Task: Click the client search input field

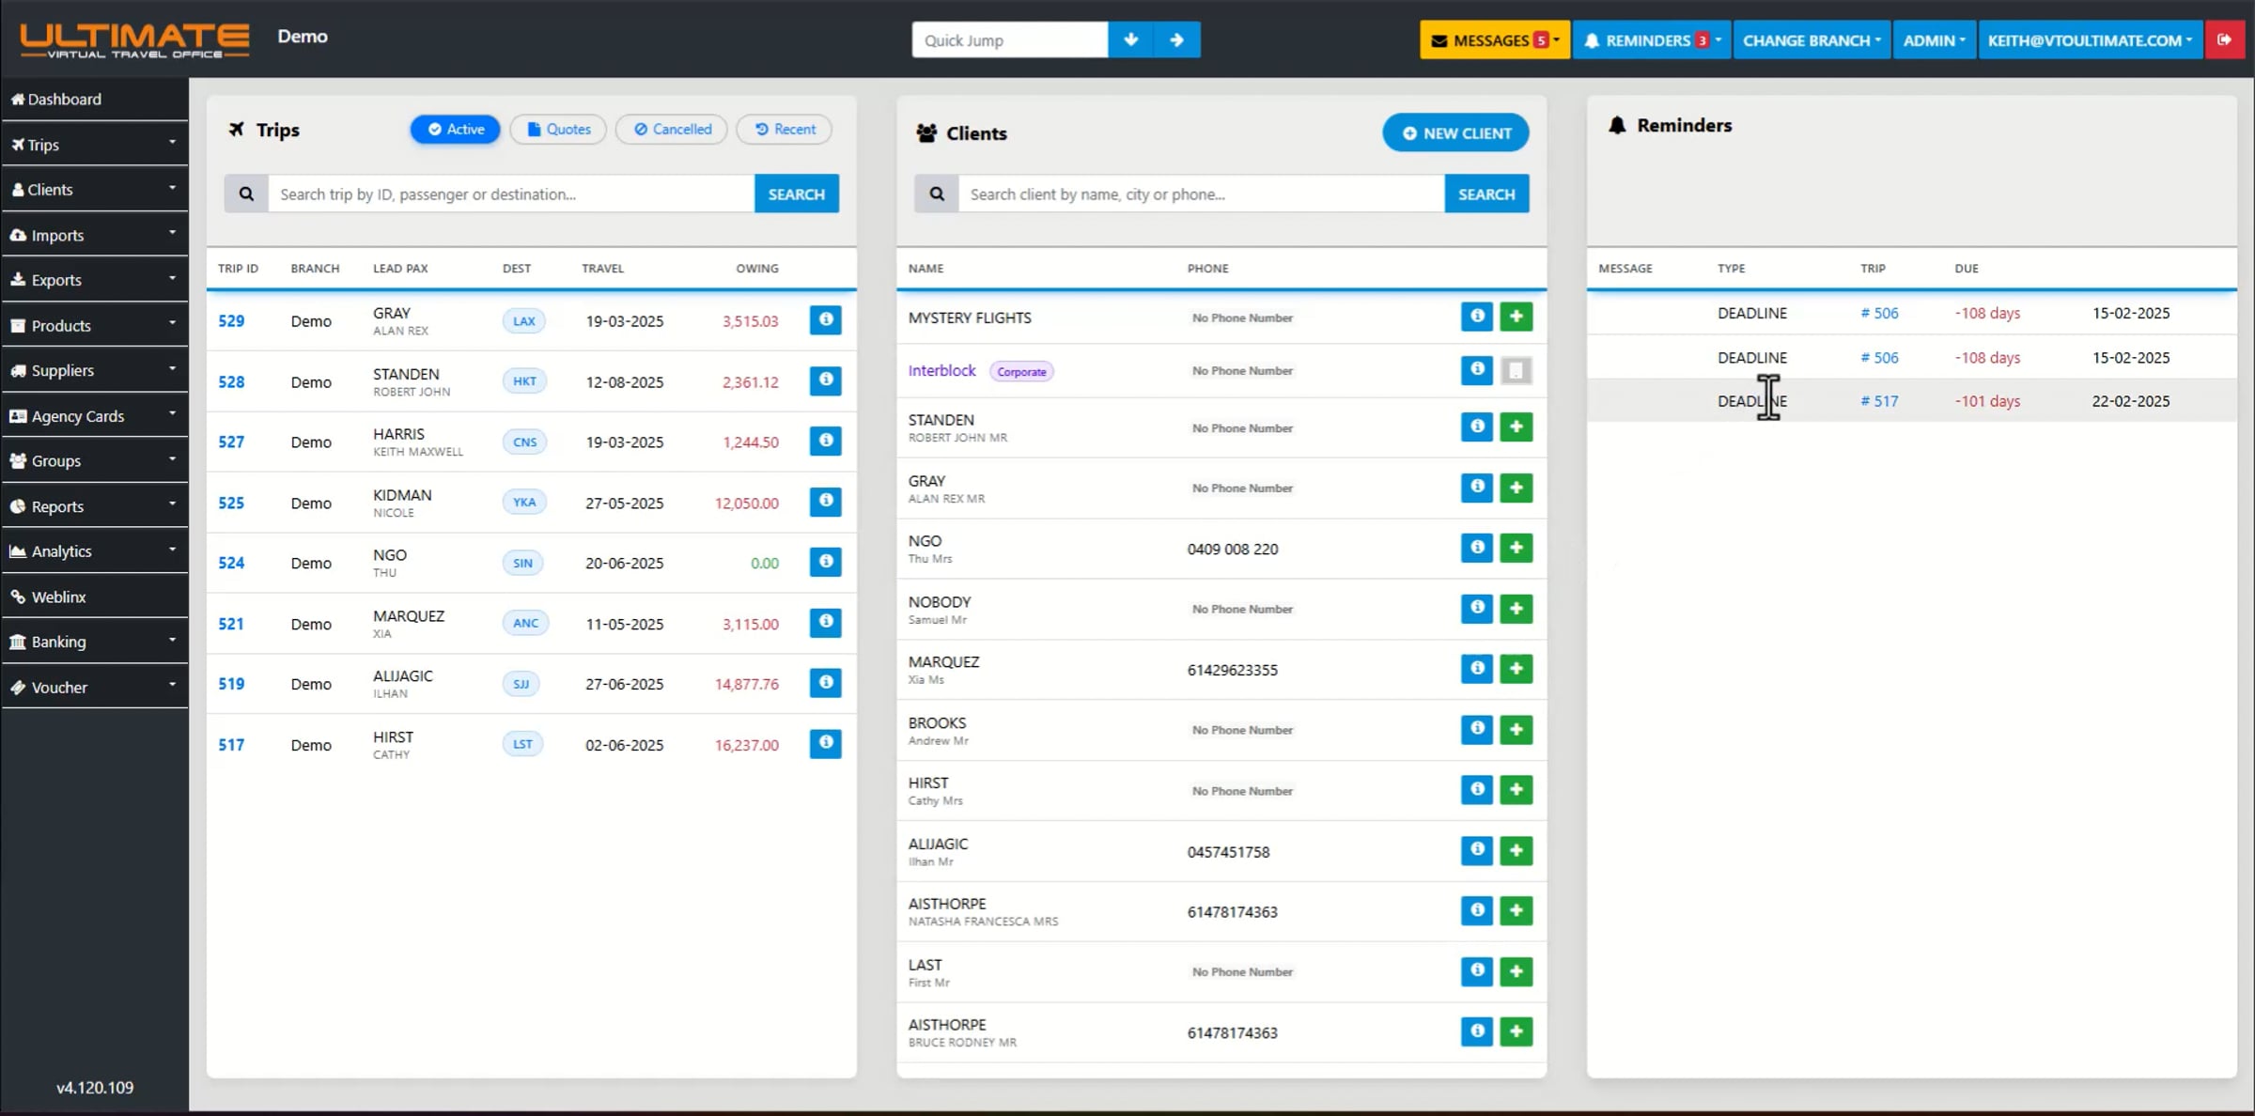Action: click(1200, 194)
